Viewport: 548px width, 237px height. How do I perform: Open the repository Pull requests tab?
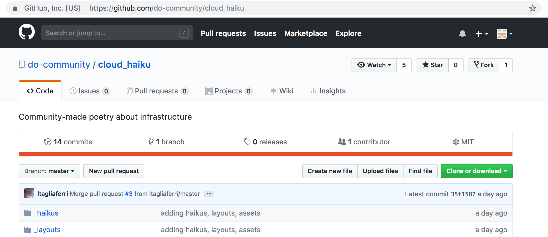point(158,91)
